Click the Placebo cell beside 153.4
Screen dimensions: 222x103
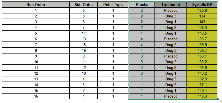[x=171, y=56]
